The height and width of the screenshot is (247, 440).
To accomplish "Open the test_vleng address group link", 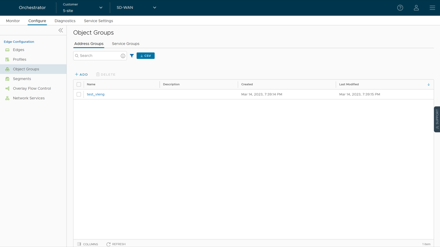I will 96,94.
